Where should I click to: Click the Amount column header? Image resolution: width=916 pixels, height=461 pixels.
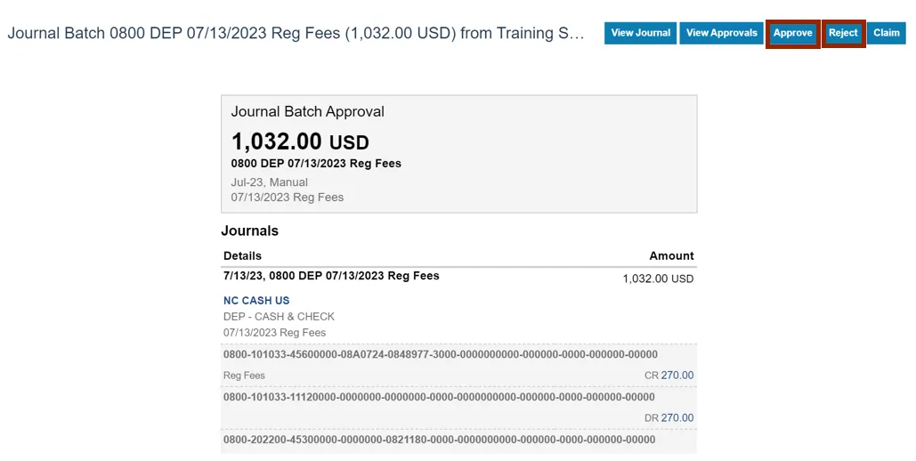click(671, 256)
